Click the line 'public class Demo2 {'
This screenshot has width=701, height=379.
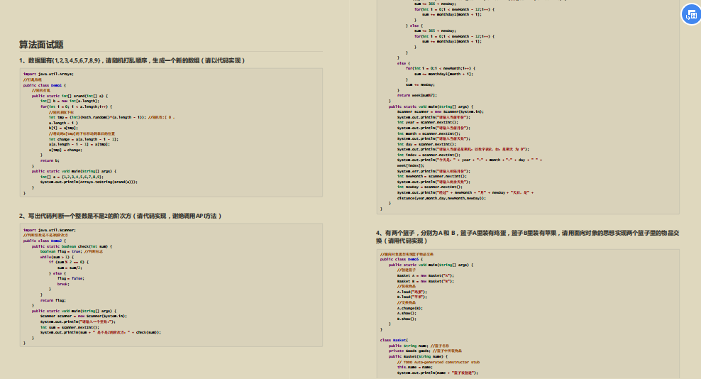pos(44,241)
